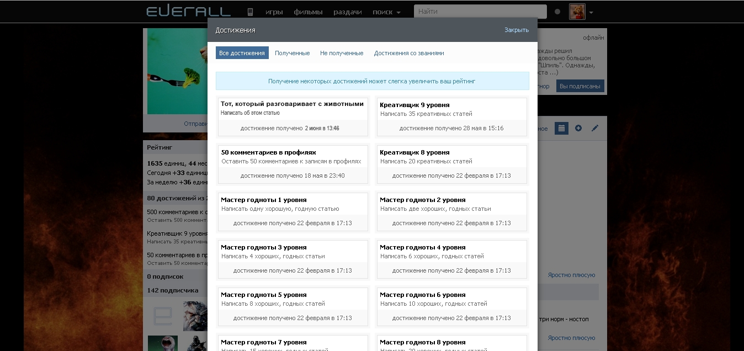The height and width of the screenshot is (351, 744).
Task: Switch to the 'Полученные' tab
Action: pos(292,53)
